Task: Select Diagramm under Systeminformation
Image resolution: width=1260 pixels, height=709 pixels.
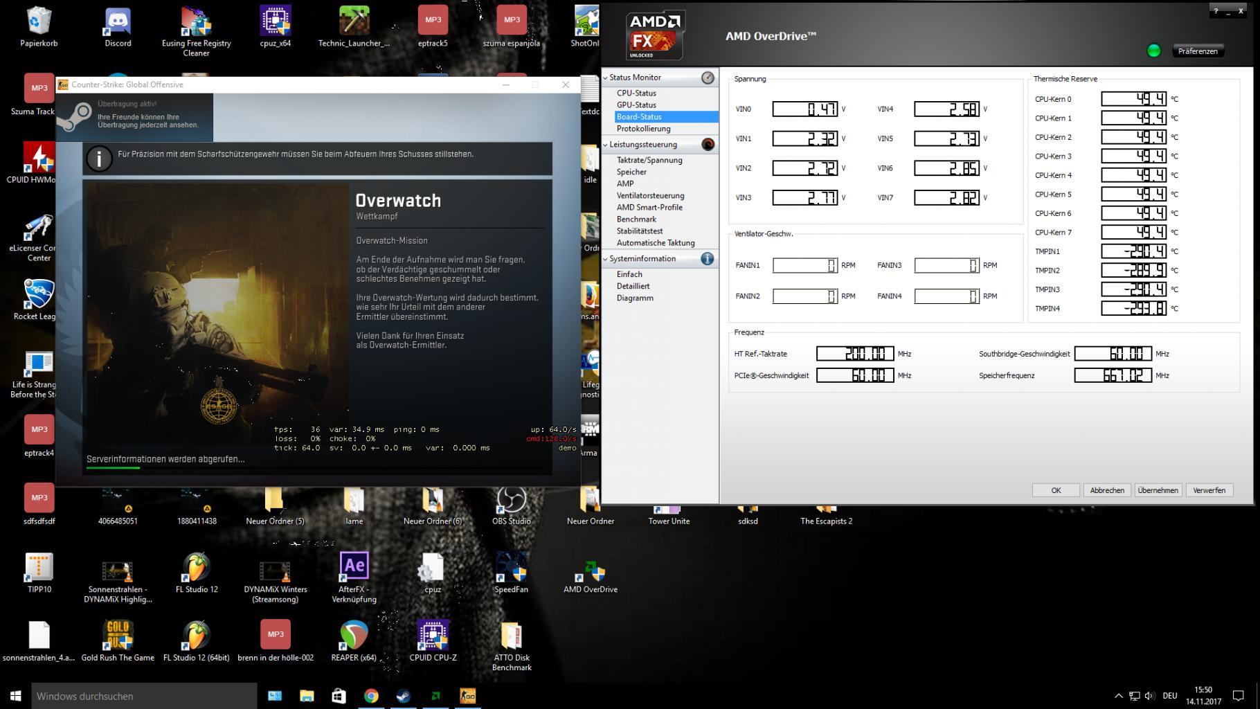Action: point(635,298)
